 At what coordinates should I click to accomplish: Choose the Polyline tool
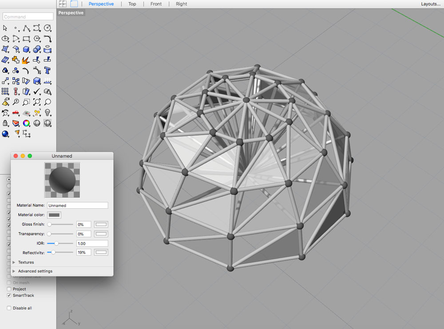[x=26, y=28]
